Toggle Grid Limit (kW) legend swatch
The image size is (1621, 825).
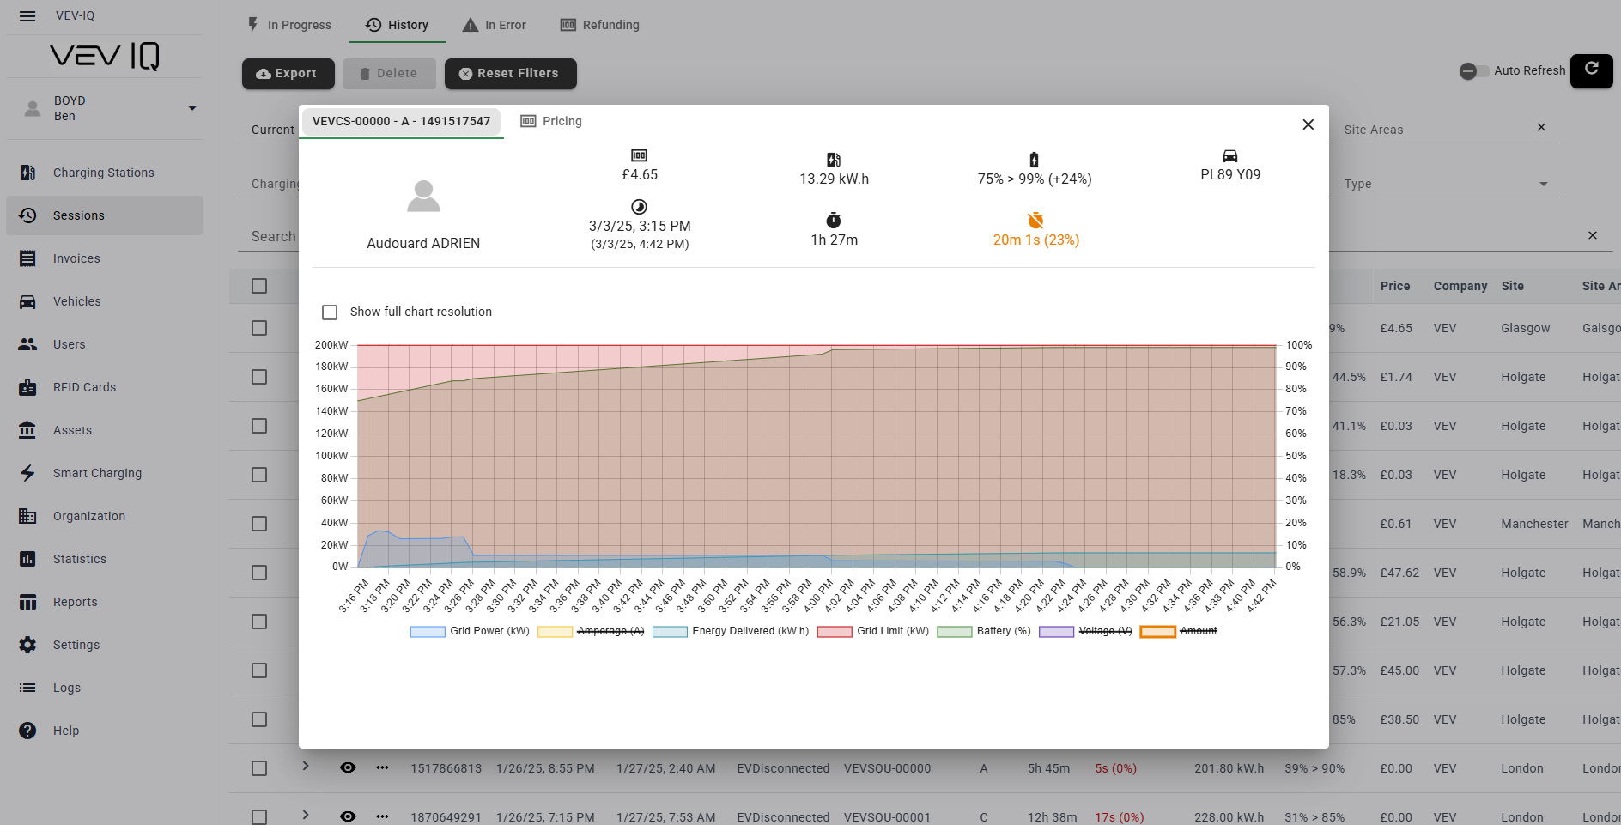click(x=834, y=632)
